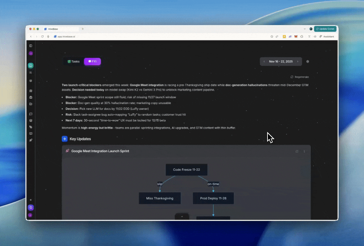Click the folder icon in the sidebar
Viewport: 364px width, 246px height.
31,104
